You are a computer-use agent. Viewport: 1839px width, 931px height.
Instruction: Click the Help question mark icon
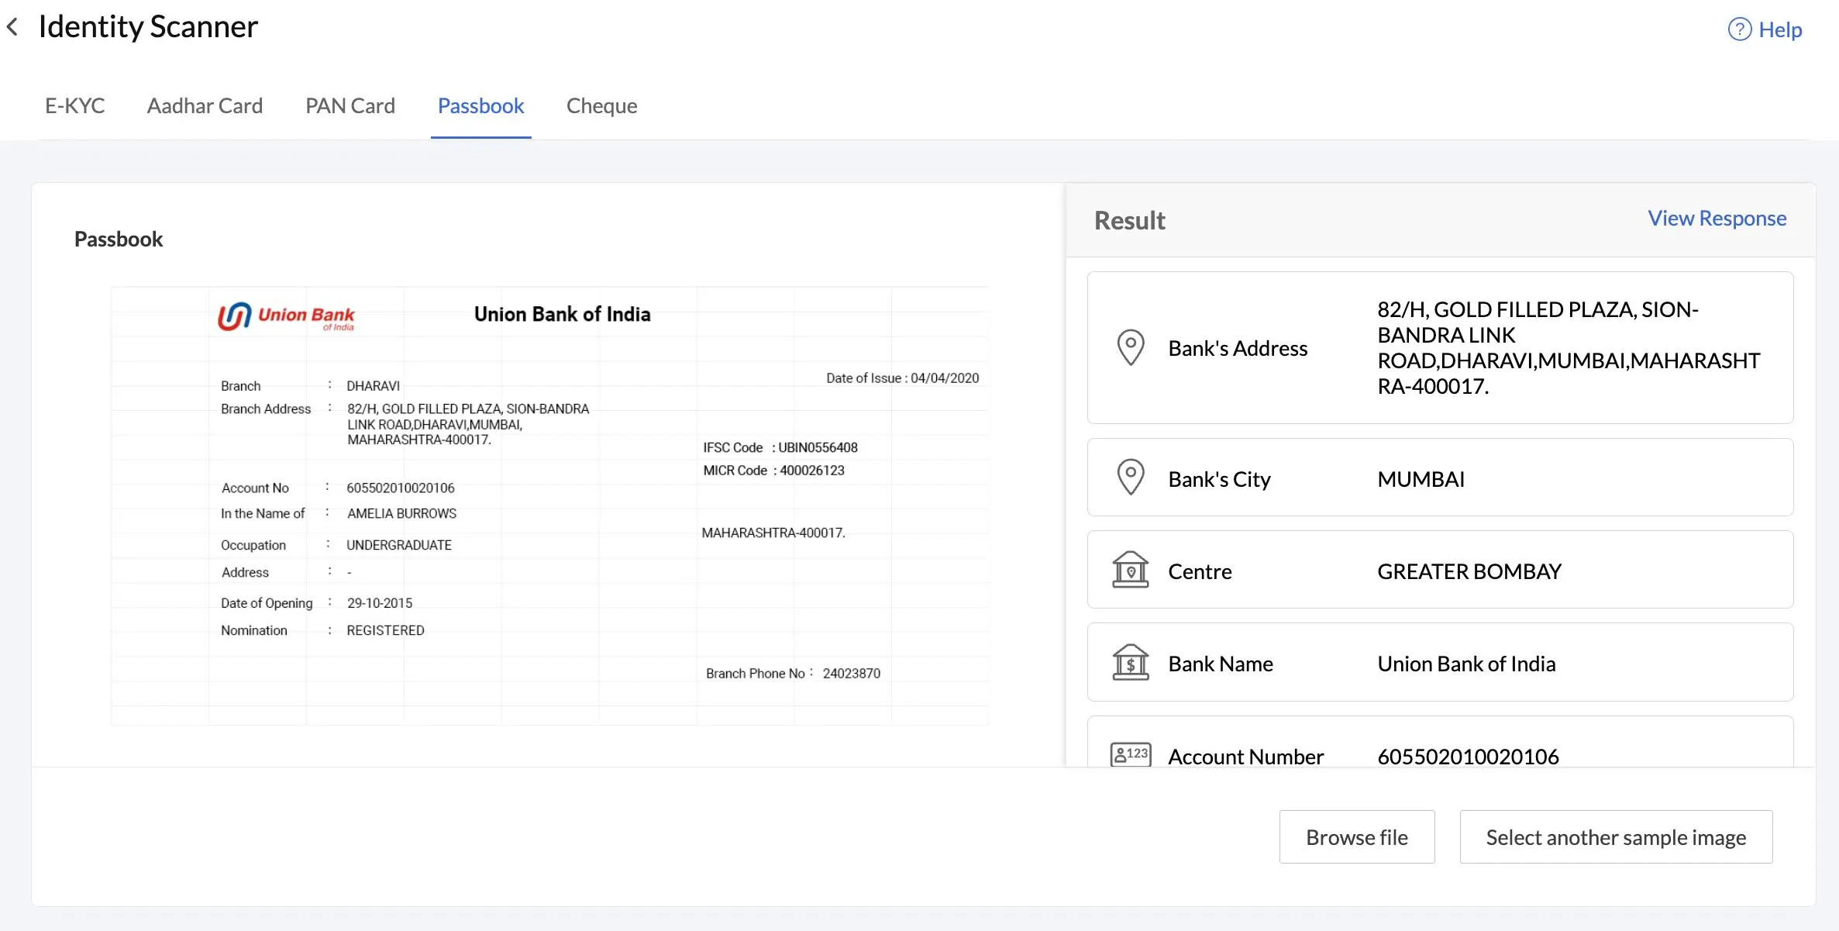[x=1739, y=29]
